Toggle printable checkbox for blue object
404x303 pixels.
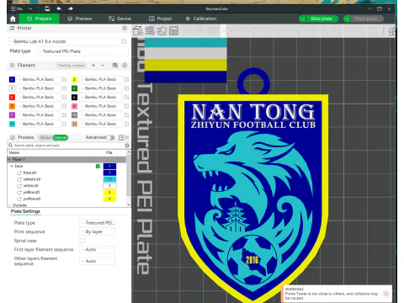click(x=98, y=167)
